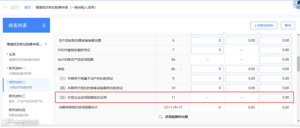The height and width of the screenshot is (128, 300).
Task: Click the tax field for row 11 外贸企业
Action: [276, 98]
